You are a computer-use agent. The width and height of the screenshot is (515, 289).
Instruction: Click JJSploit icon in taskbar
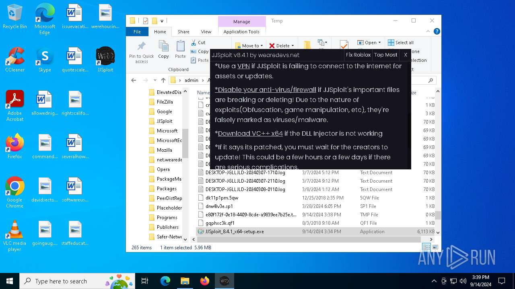coord(224,281)
